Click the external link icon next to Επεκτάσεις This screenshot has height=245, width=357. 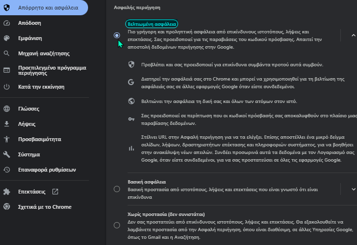[55, 192]
